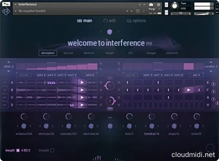Switch to the options tab
This screenshot has height=161, width=219.
136,21
